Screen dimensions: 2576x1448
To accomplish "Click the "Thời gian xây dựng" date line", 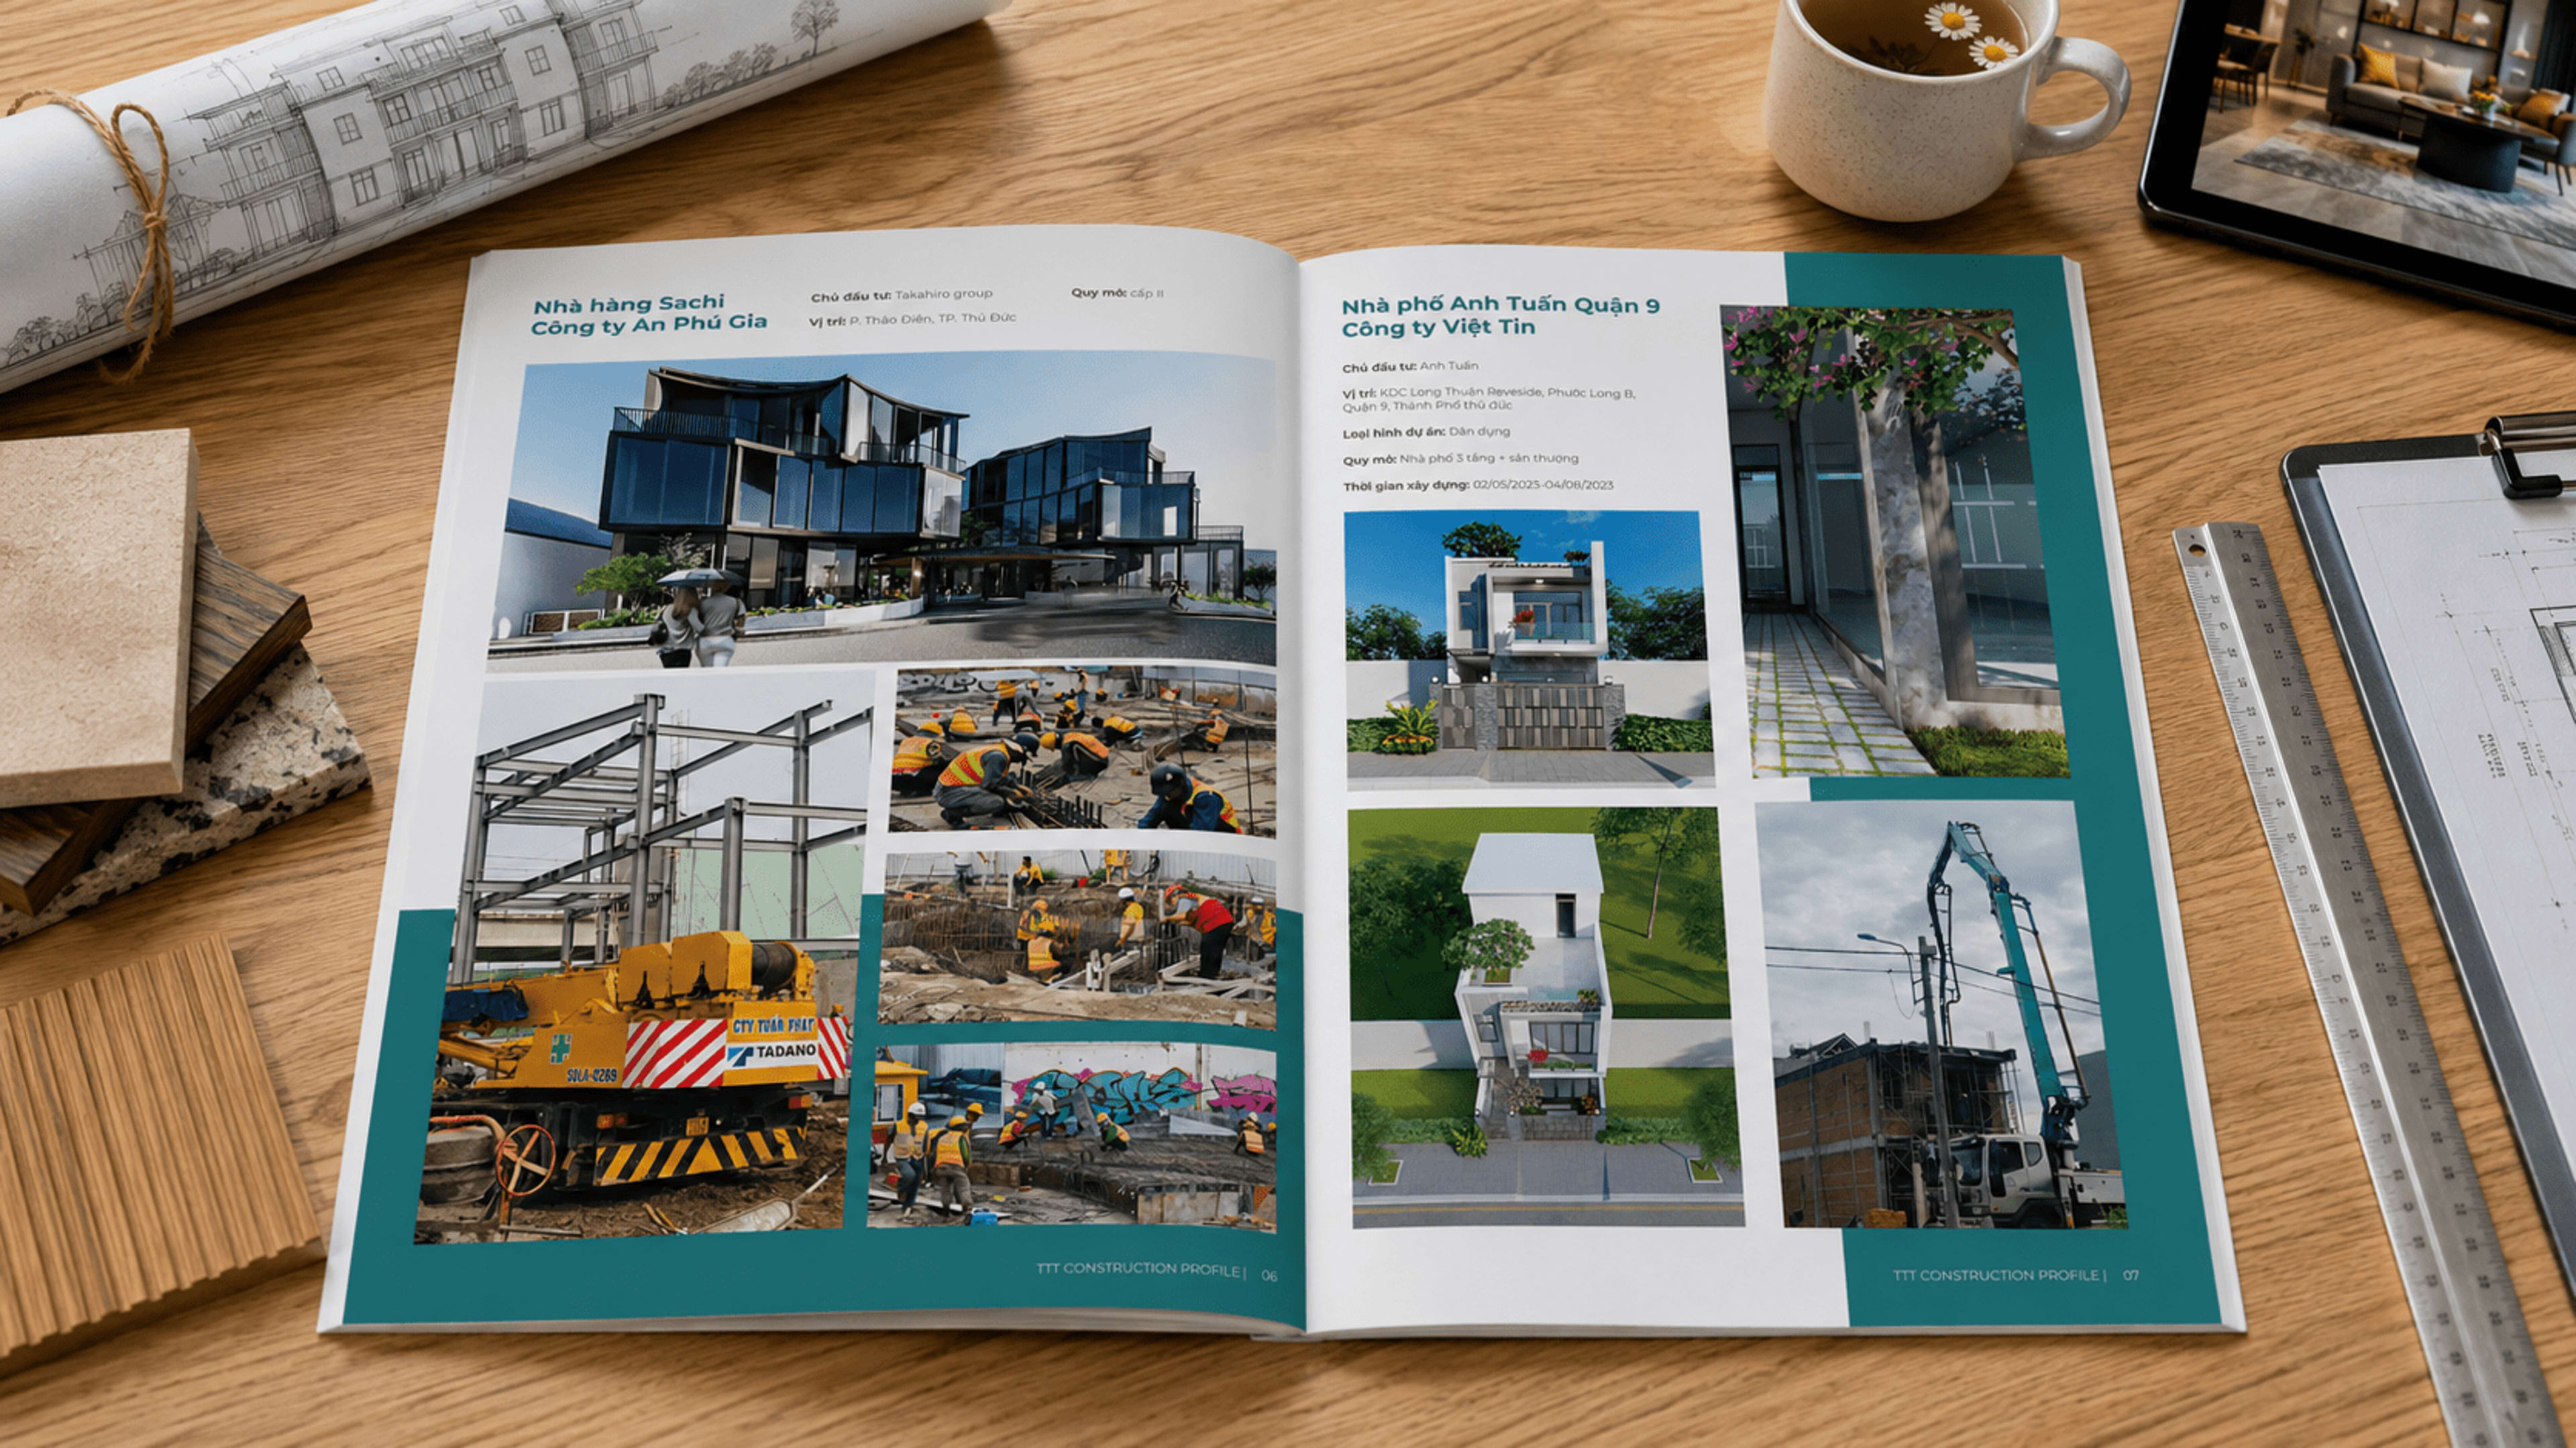I will coord(1478,485).
